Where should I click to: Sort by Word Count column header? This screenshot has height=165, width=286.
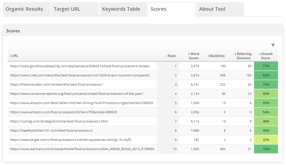[x=194, y=56]
